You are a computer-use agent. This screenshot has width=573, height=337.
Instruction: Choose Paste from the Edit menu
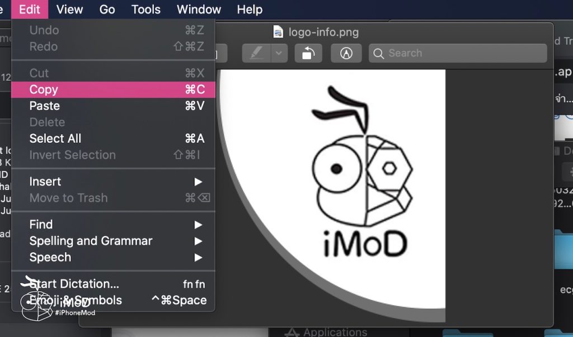45,106
